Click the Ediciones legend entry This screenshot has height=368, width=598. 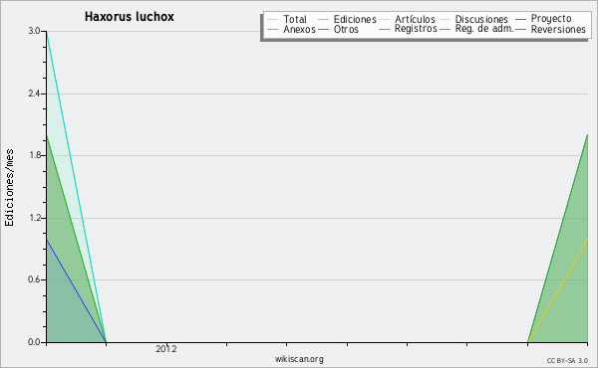[347, 19]
